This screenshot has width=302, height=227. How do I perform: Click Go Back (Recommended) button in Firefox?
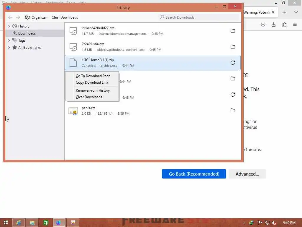tap(194, 174)
